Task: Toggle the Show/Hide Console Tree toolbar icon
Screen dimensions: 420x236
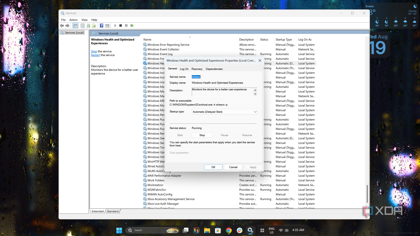Action: pyautogui.click(x=75, y=26)
